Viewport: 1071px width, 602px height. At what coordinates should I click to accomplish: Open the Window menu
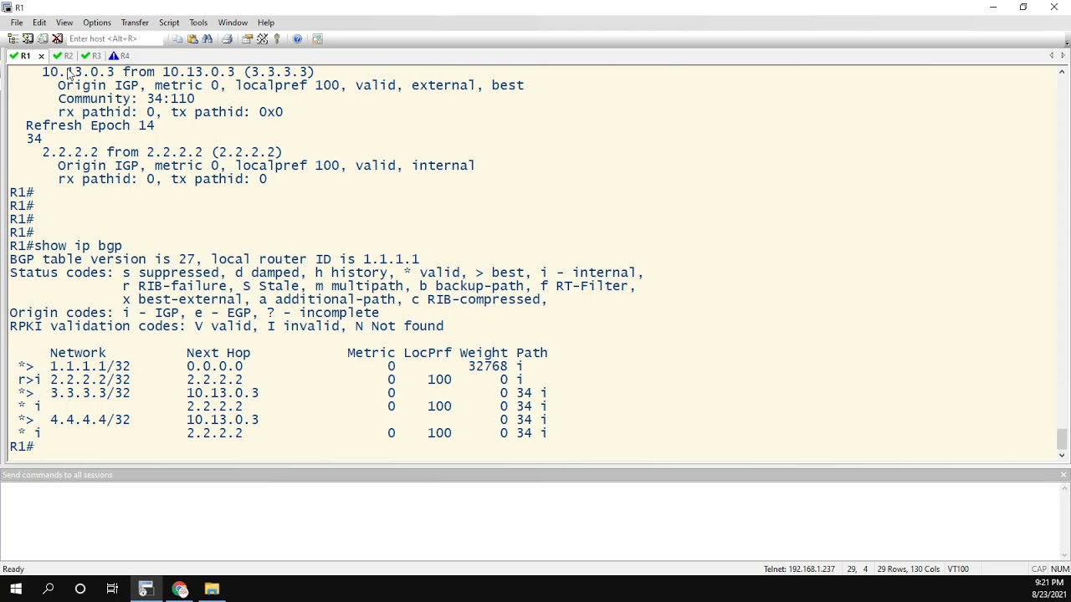click(233, 23)
